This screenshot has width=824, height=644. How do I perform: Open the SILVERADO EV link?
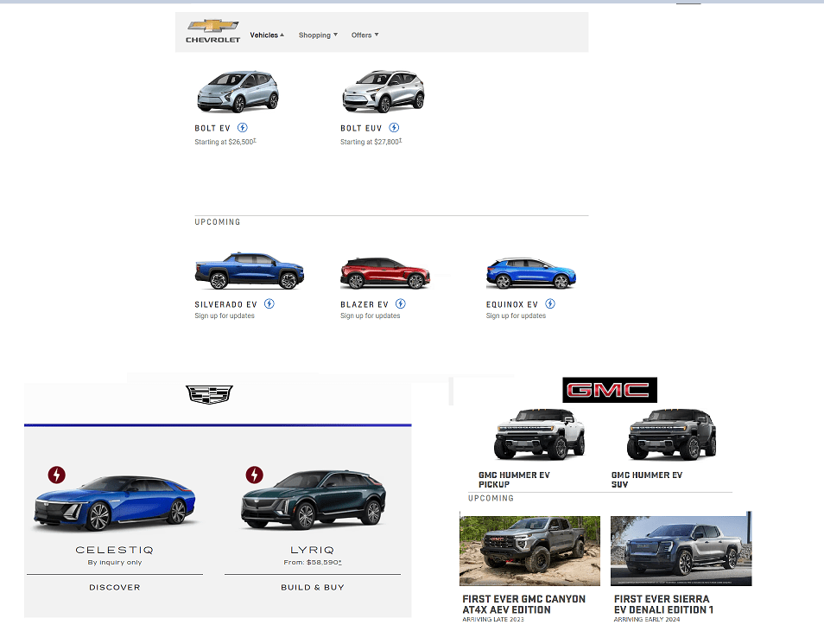pos(226,304)
